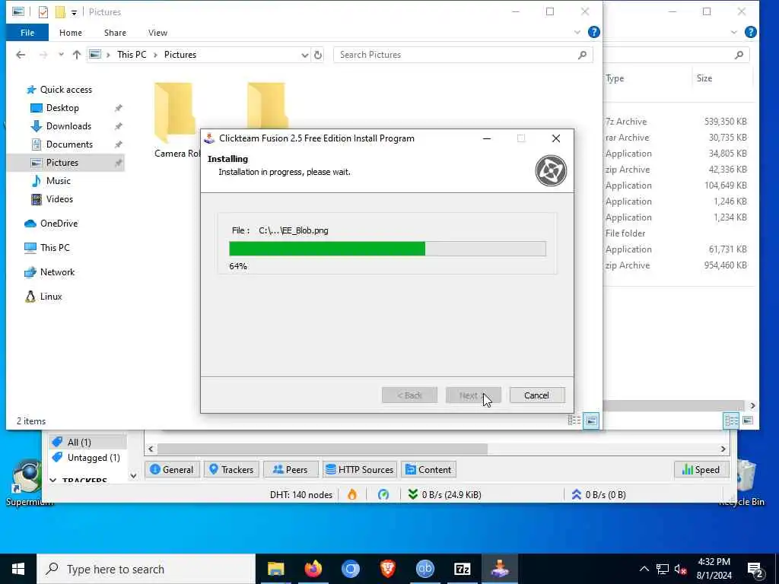This screenshot has height=584, width=779.
Task: Refresh the Pictures folder
Action: (318, 55)
